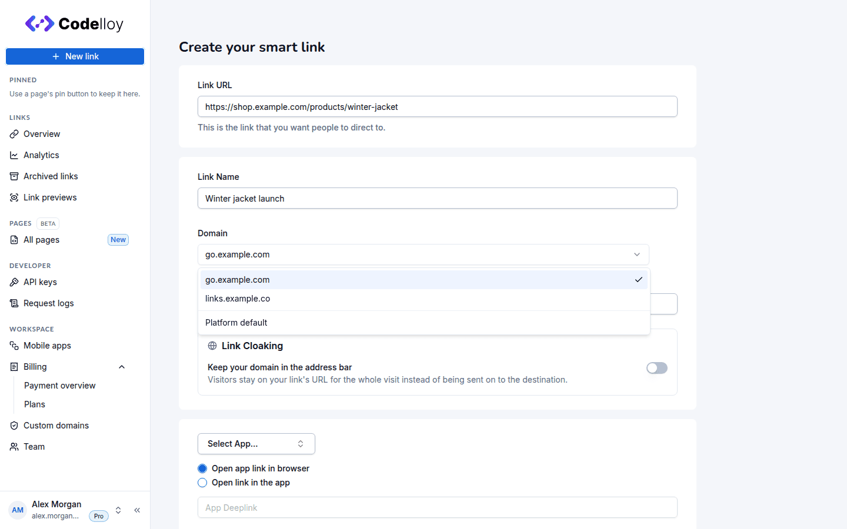847x529 pixels.
Task: Click the Request logs scroll icon
Action: pyautogui.click(x=14, y=303)
